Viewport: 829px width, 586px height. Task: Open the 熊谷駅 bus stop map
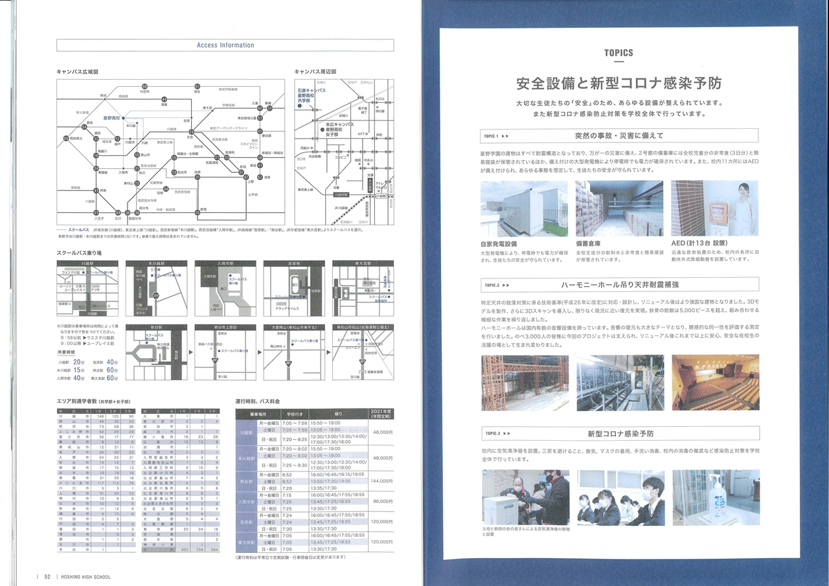[156, 352]
